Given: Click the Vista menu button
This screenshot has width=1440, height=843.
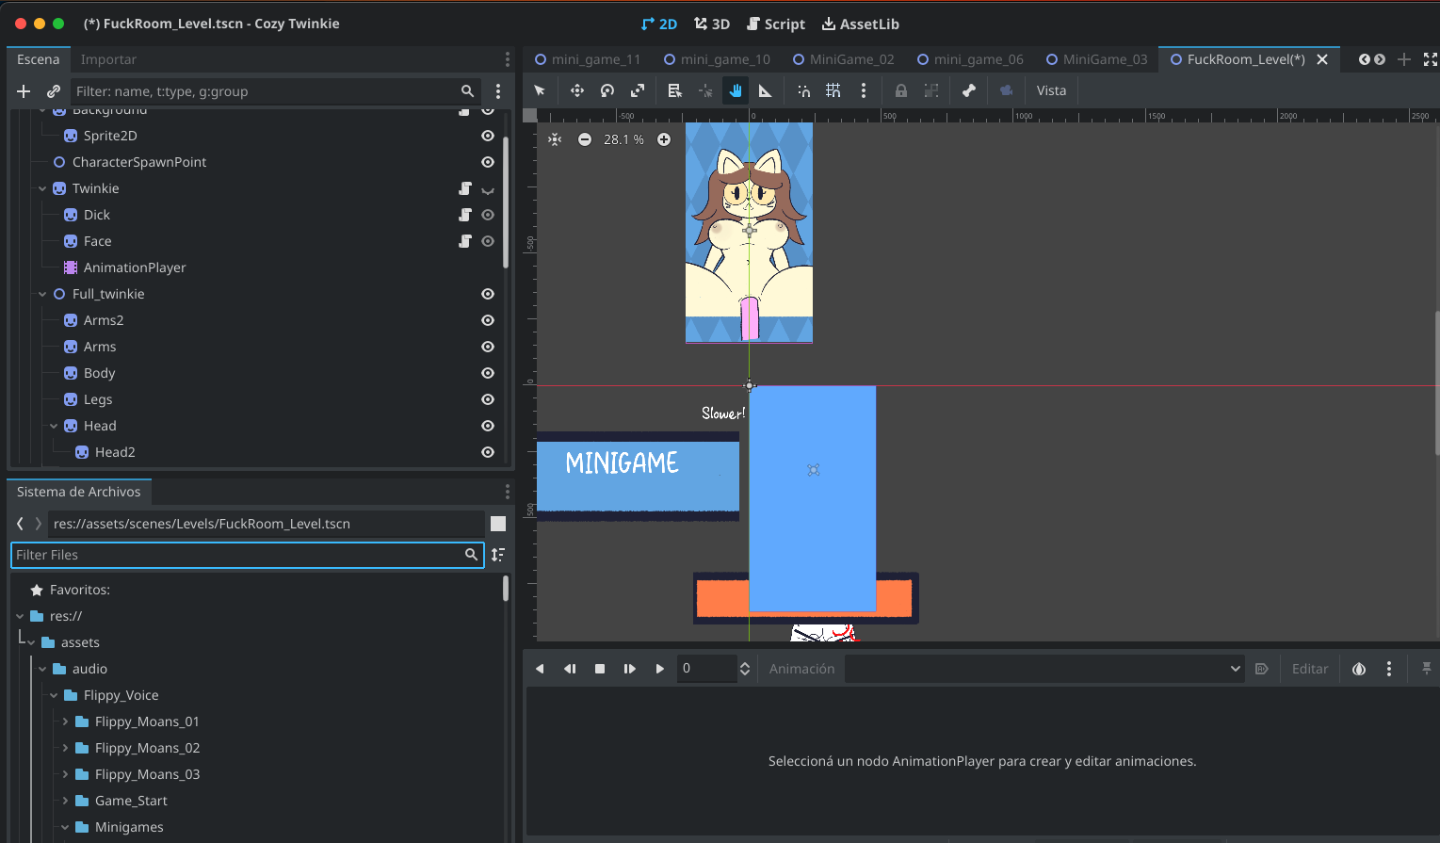Looking at the screenshot, I should 1051,90.
